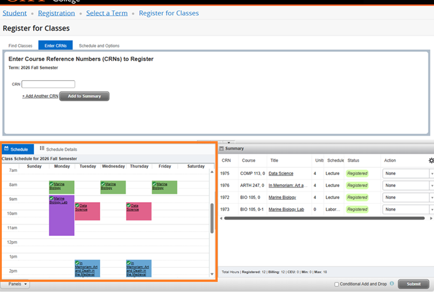Click the Summary horizontal scrollbar
This screenshot has height=292, width=434.
tap(324, 218)
